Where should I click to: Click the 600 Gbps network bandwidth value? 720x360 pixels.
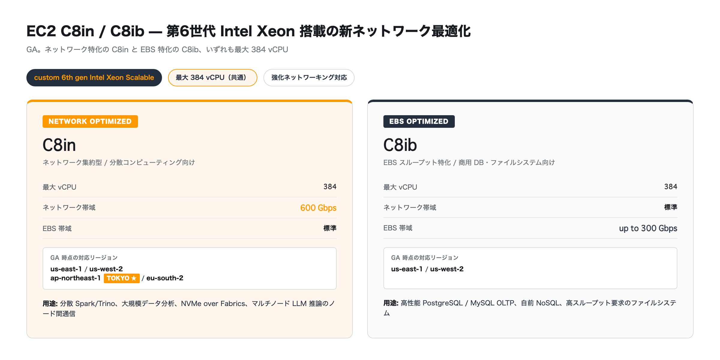(x=318, y=208)
